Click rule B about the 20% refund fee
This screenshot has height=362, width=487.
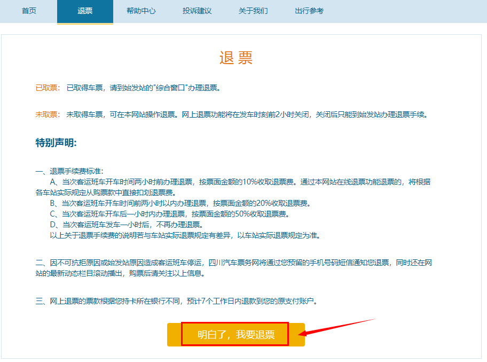187,203
